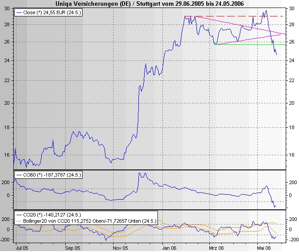Image resolution: width=299 pixels, height=252 pixels.
Task: Click the right price axis label '18'
Action: [x=292, y=127]
